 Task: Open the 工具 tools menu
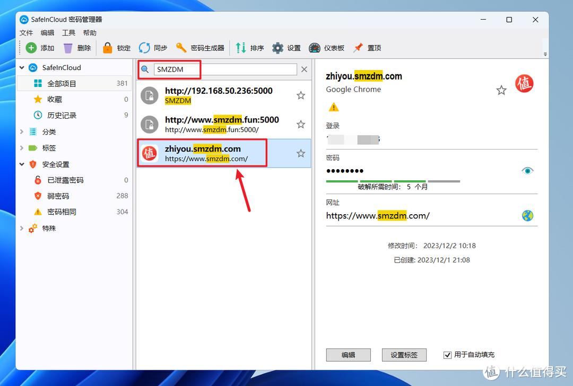(68, 33)
